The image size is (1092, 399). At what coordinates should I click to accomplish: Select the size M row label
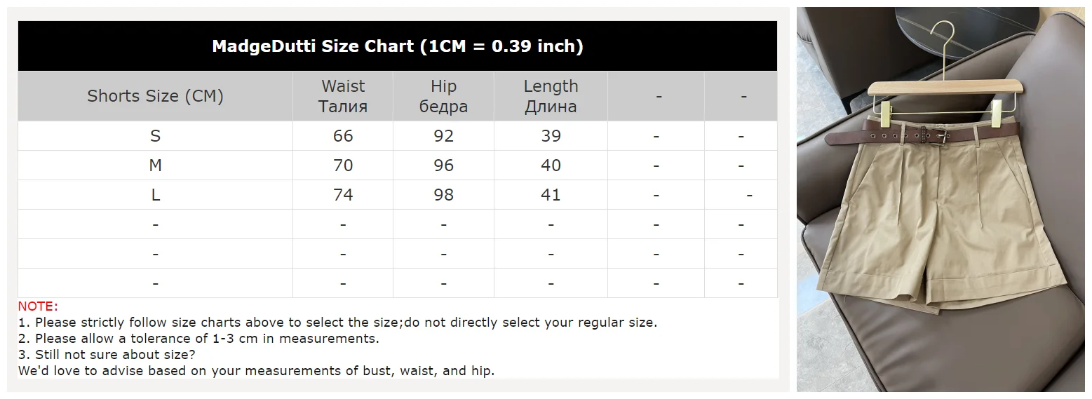pos(155,165)
